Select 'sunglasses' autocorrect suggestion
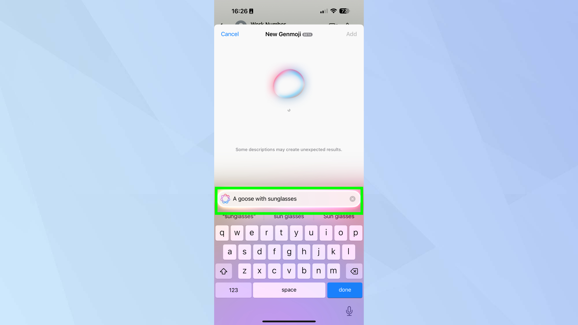Image resolution: width=578 pixels, height=325 pixels. tap(239, 216)
